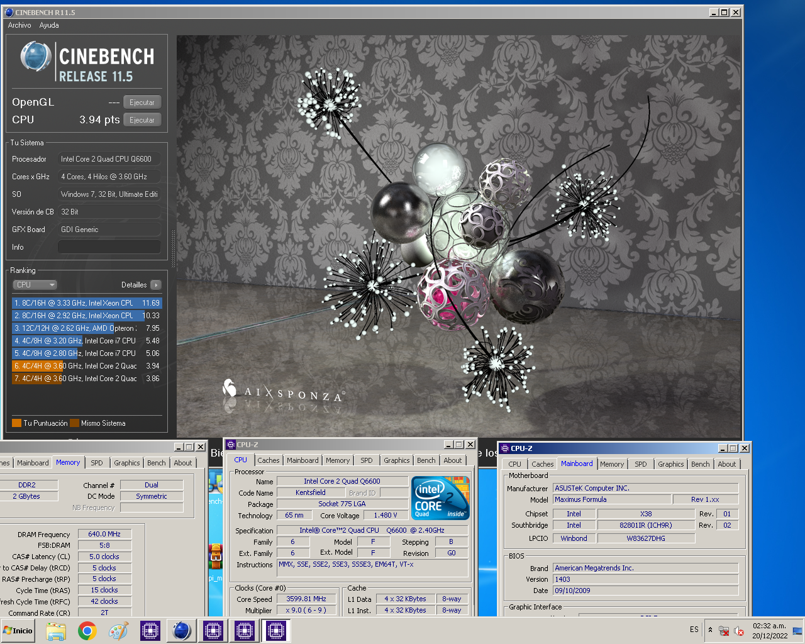
Task: Open the CPU ranking type dropdown
Action: coord(35,285)
